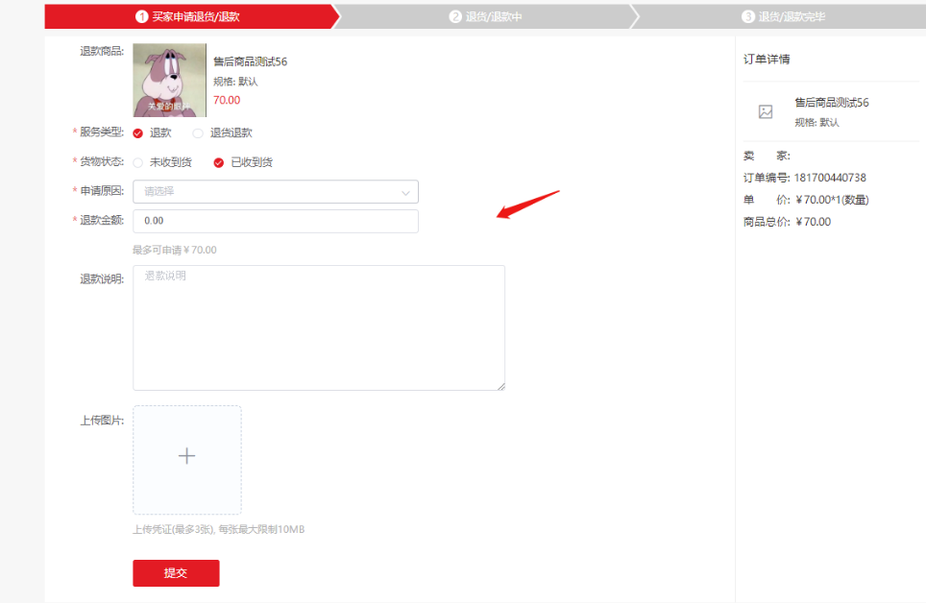Screen dimensions: 926x603
Task: Click 售后商品测试56 title in order details panel
Action: tap(831, 103)
